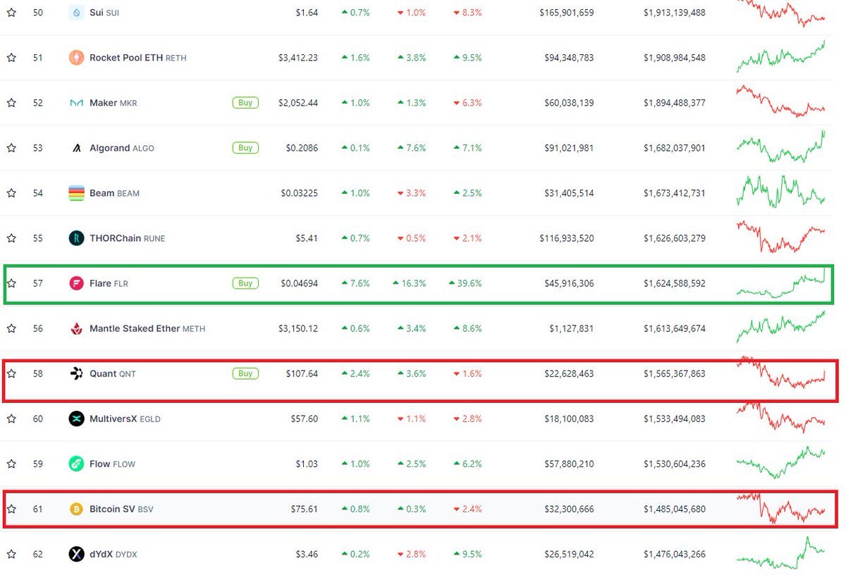The width and height of the screenshot is (846, 575).
Task: Click the Maker MKR logo icon
Action: tap(76, 103)
